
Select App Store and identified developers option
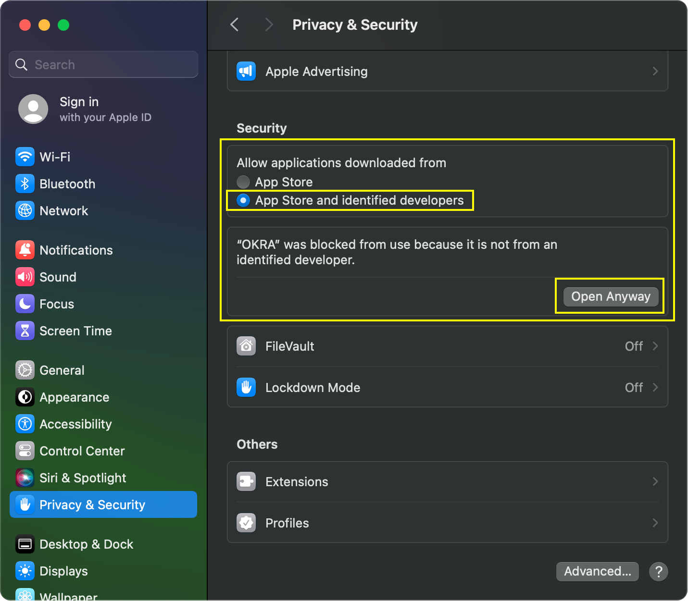350,200
